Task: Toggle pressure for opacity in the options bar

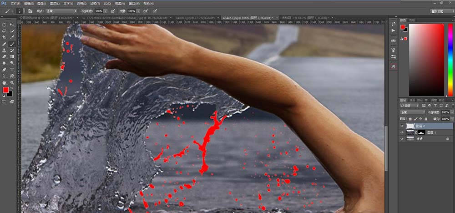Action: [x=112, y=11]
